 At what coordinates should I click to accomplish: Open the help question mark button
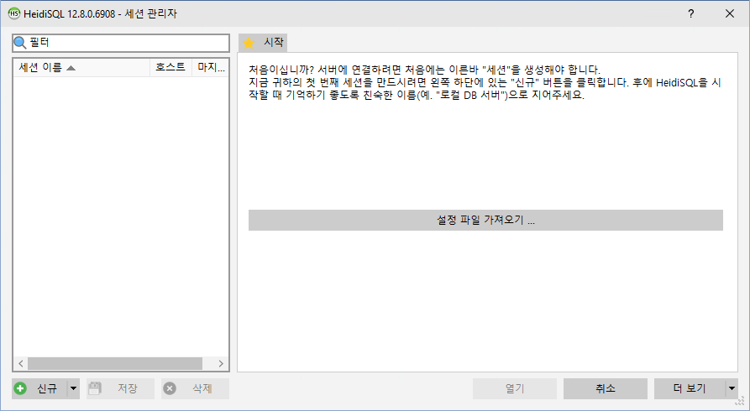(690, 13)
